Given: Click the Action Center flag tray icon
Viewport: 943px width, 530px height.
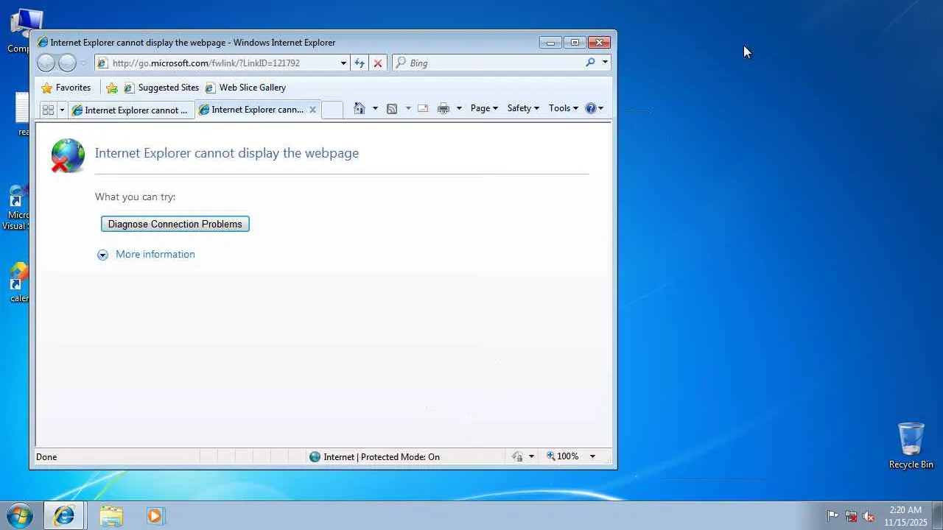Looking at the screenshot, I should point(832,516).
